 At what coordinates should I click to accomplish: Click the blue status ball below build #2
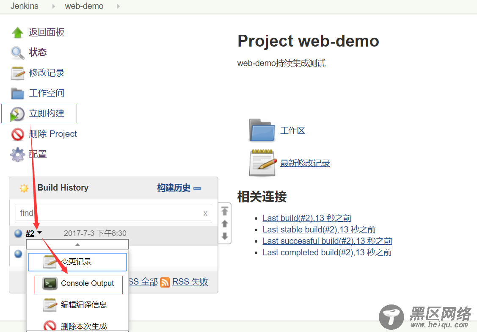point(18,254)
